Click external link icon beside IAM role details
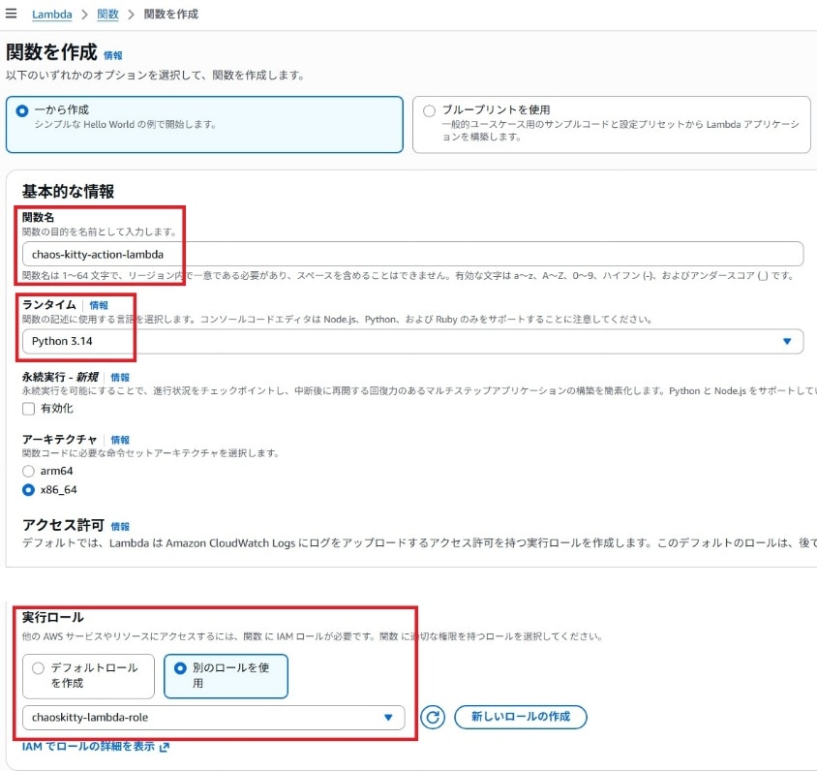 tap(164, 747)
